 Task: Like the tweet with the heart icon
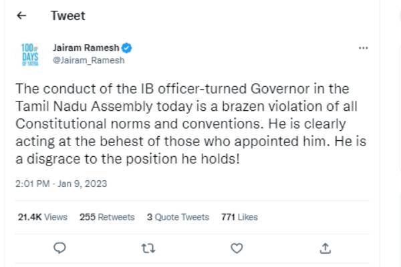pos(236,248)
